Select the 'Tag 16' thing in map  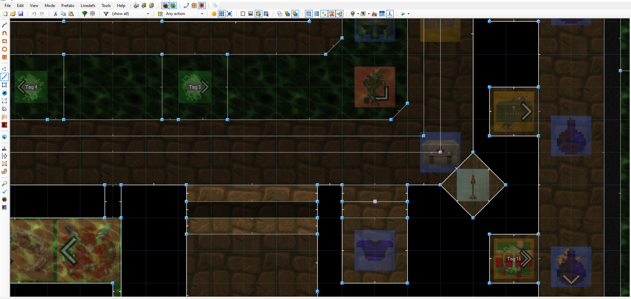514,259
